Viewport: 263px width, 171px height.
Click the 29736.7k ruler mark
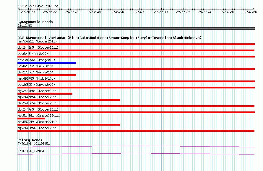click(72, 12)
